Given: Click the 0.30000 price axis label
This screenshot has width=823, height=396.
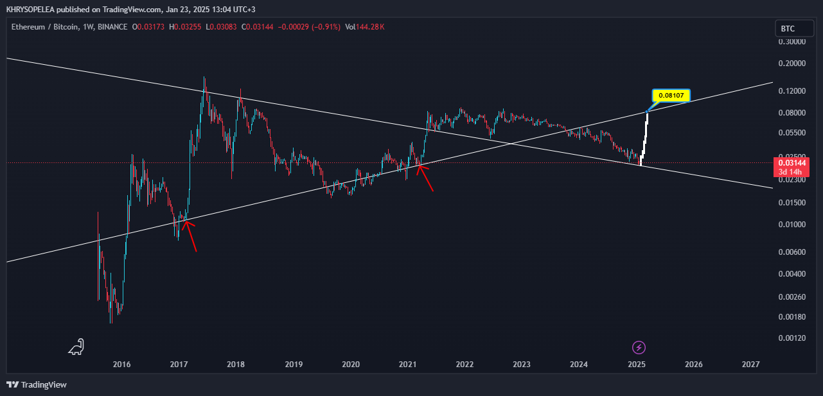Looking at the screenshot, I should (792, 42).
